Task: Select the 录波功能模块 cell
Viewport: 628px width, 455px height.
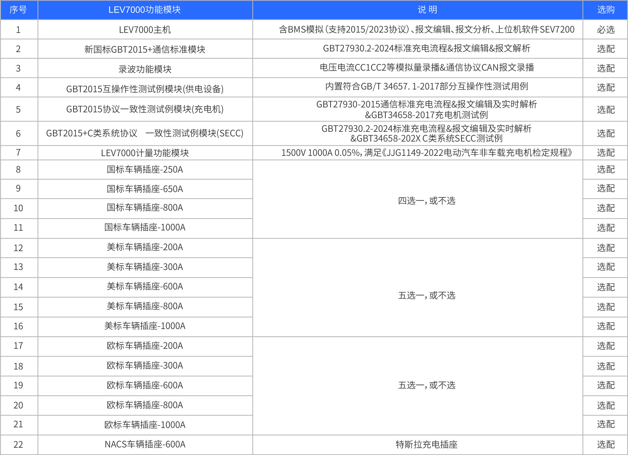Action: click(145, 69)
